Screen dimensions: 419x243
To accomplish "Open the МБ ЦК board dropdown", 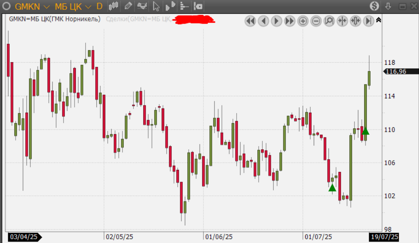I will click(x=88, y=7).
